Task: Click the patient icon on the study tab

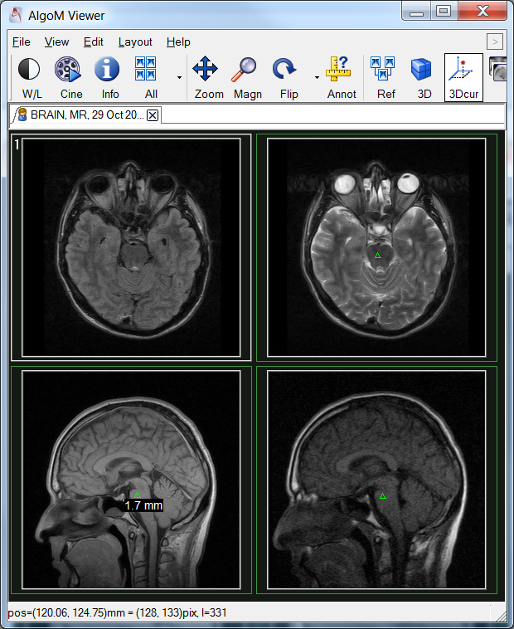Action: pyautogui.click(x=22, y=115)
